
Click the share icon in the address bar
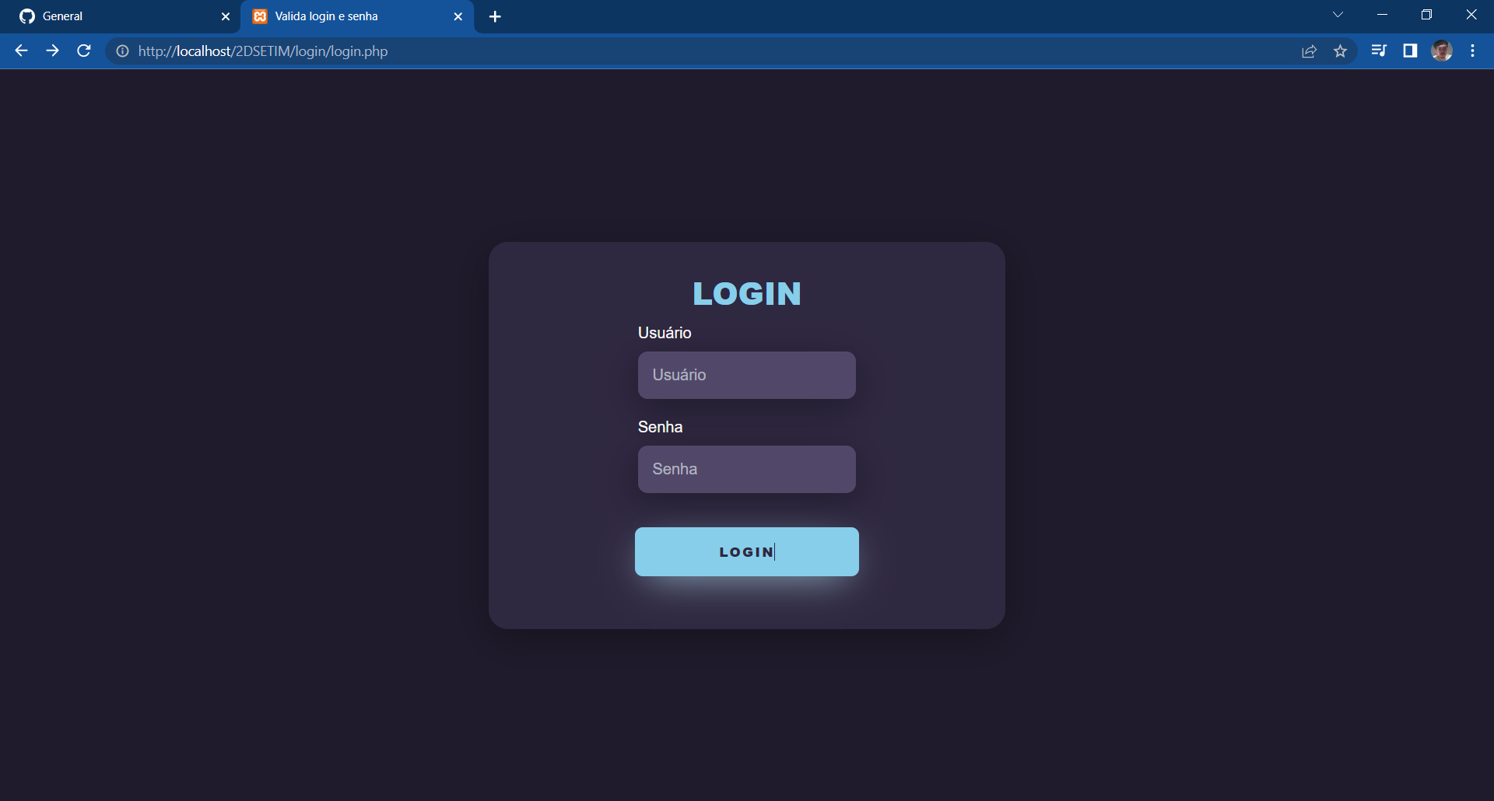[x=1309, y=51]
